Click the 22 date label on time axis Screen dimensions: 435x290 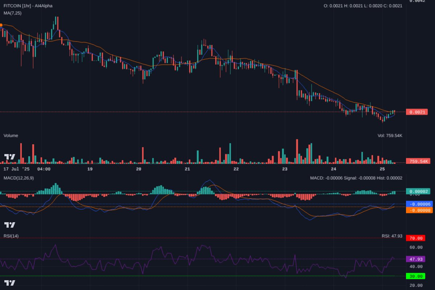(236, 169)
